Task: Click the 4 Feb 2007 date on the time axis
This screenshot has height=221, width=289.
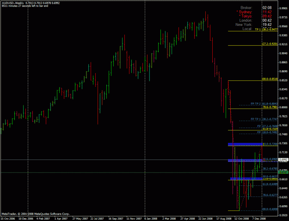Action: [x=43, y=219]
